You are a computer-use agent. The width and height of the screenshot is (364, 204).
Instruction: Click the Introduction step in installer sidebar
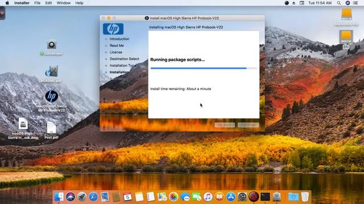click(x=119, y=39)
